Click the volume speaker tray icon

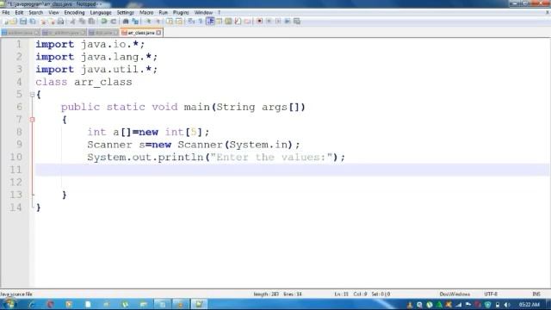(x=506, y=305)
